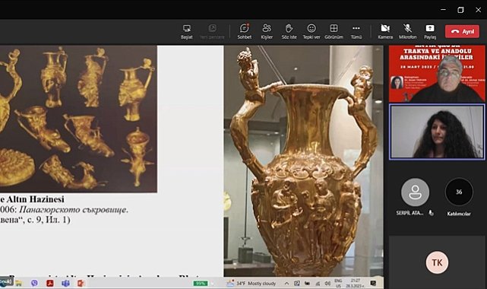Open the Sohbet chat panel
The image size is (487, 289).
(x=245, y=31)
